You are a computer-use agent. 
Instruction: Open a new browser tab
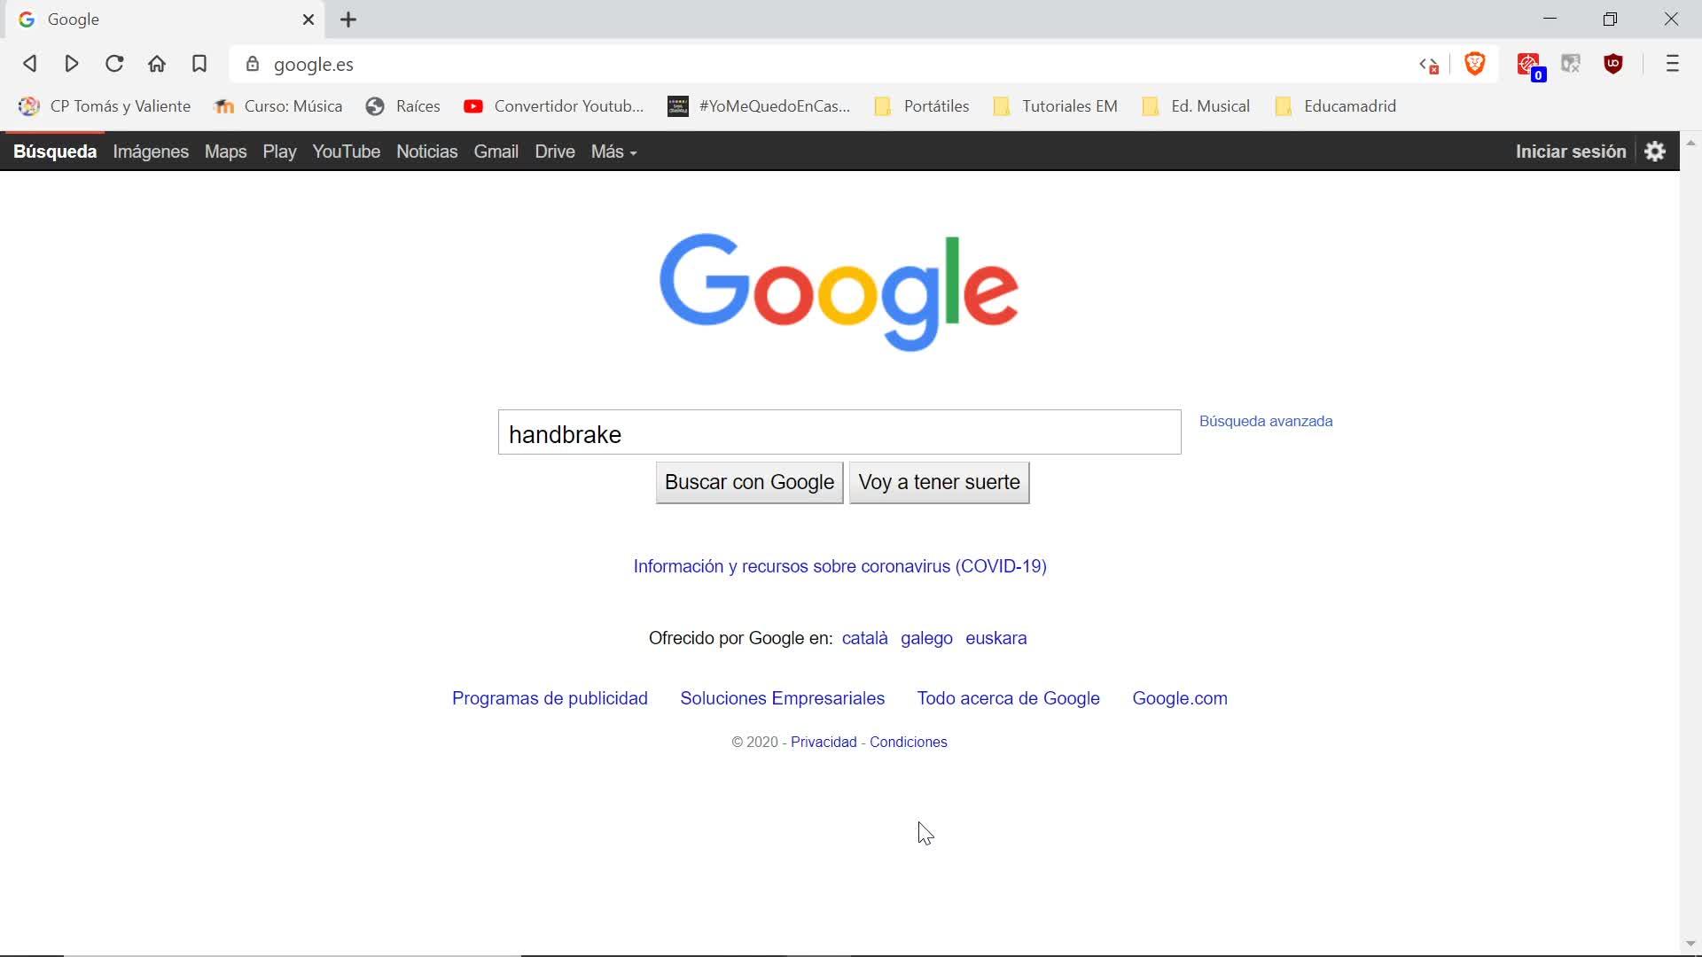coord(348,19)
